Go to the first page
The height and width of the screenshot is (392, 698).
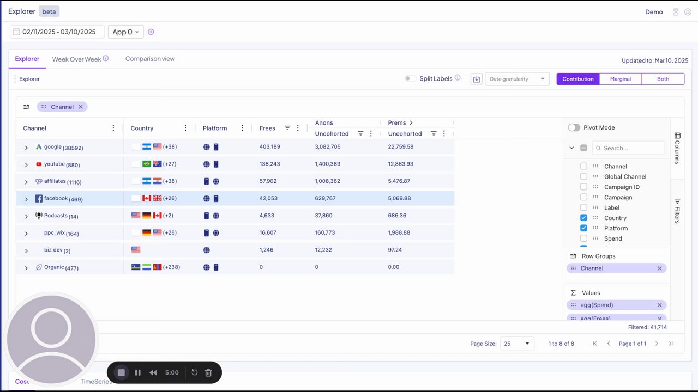(595, 344)
